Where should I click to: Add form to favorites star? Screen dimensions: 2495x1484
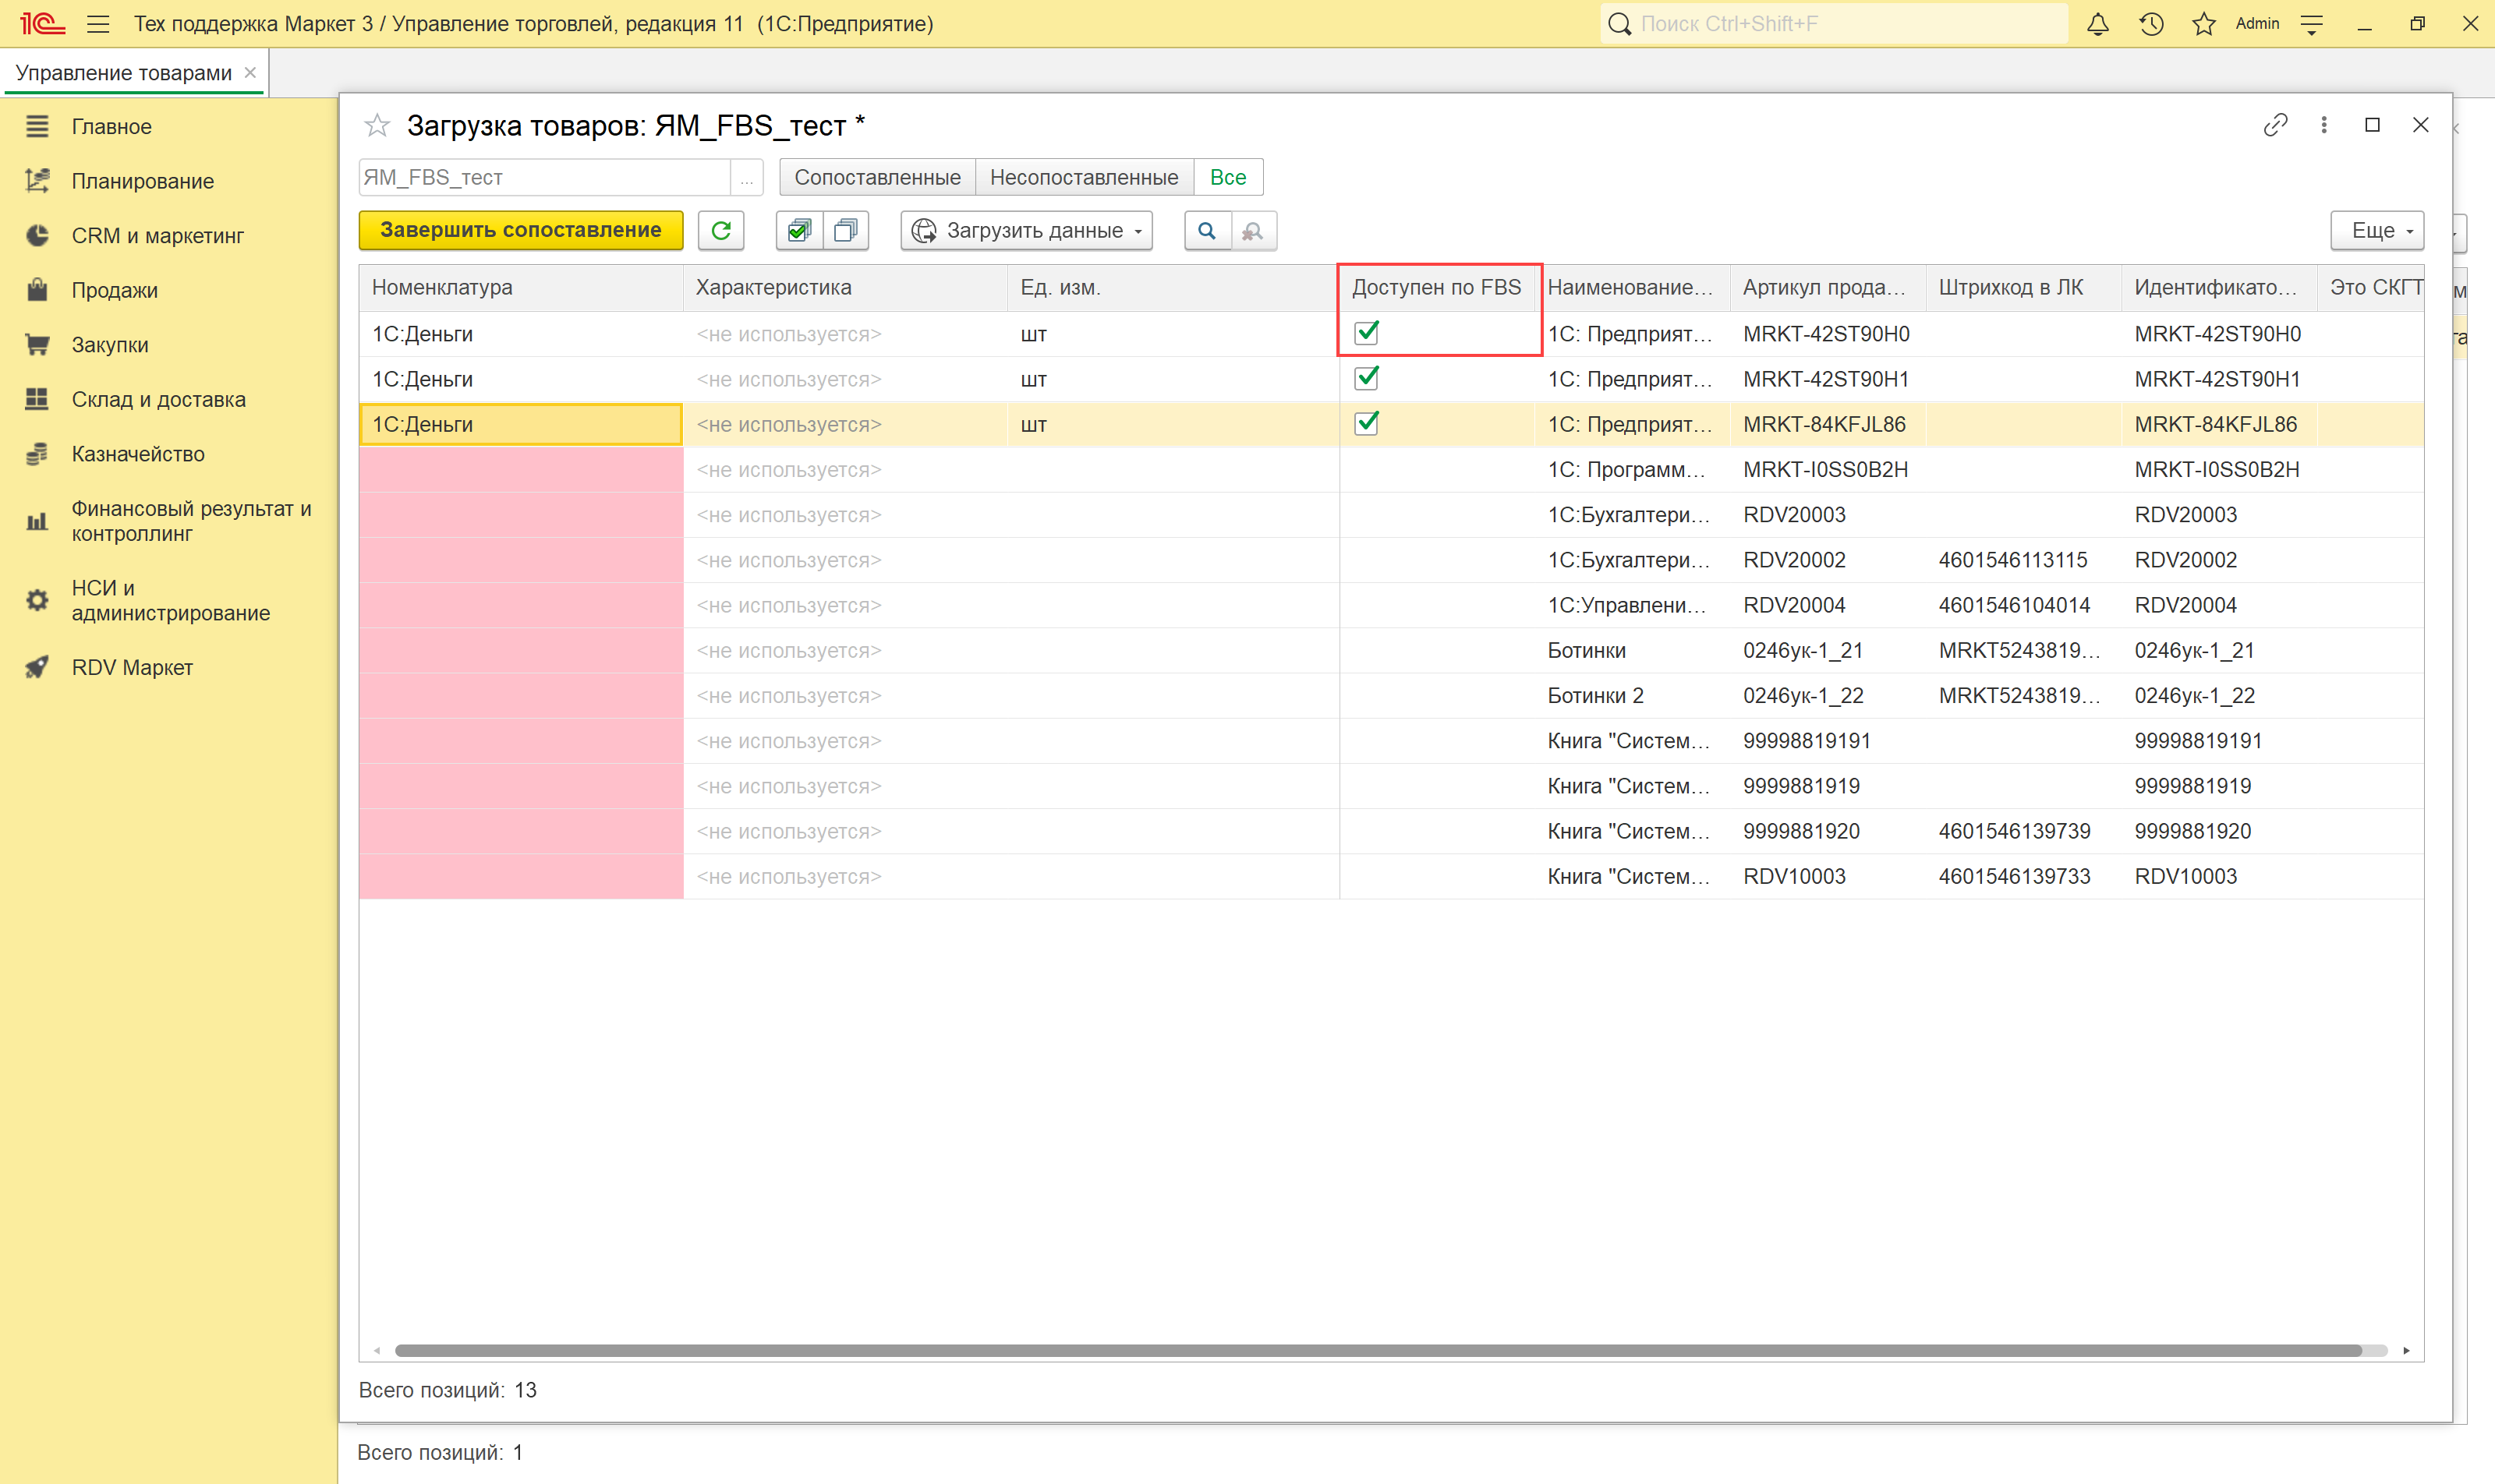tap(377, 125)
